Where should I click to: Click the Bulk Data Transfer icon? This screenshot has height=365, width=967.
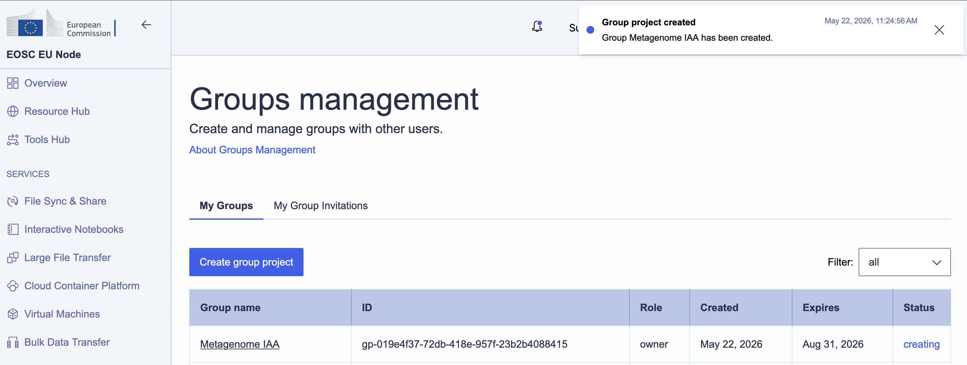tap(13, 342)
